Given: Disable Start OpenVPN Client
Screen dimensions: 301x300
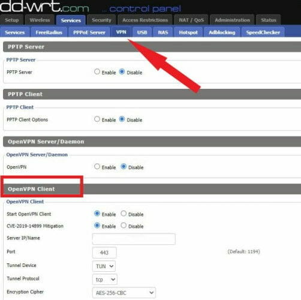Looking at the screenshot, I should [x=124, y=214].
